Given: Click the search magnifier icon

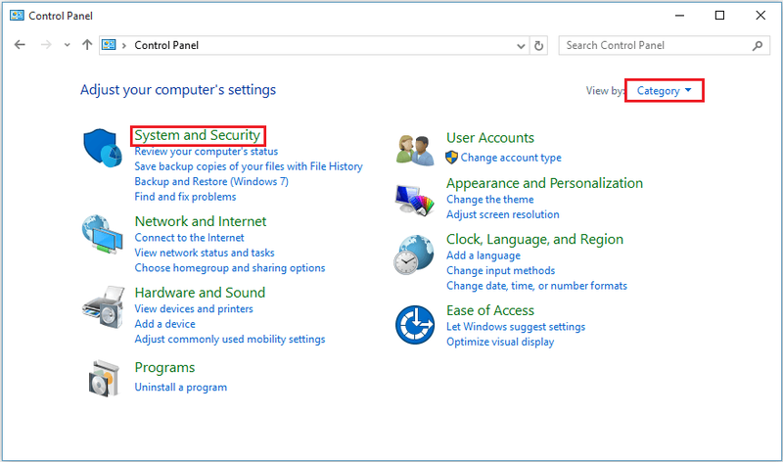Looking at the screenshot, I should tap(758, 45).
